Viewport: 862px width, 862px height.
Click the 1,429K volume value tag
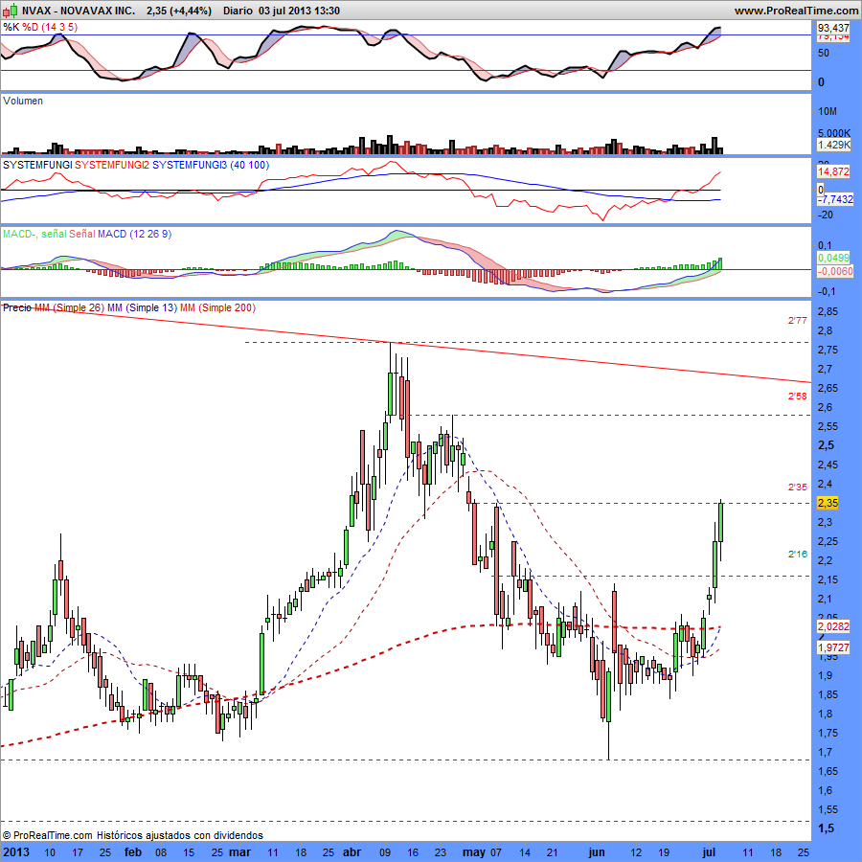click(x=833, y=145)
